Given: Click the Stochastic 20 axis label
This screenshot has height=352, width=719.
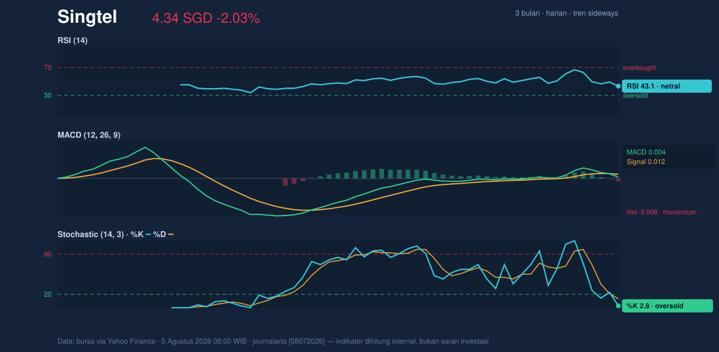Looking at the screenshot, I should (x=47, y=295).
